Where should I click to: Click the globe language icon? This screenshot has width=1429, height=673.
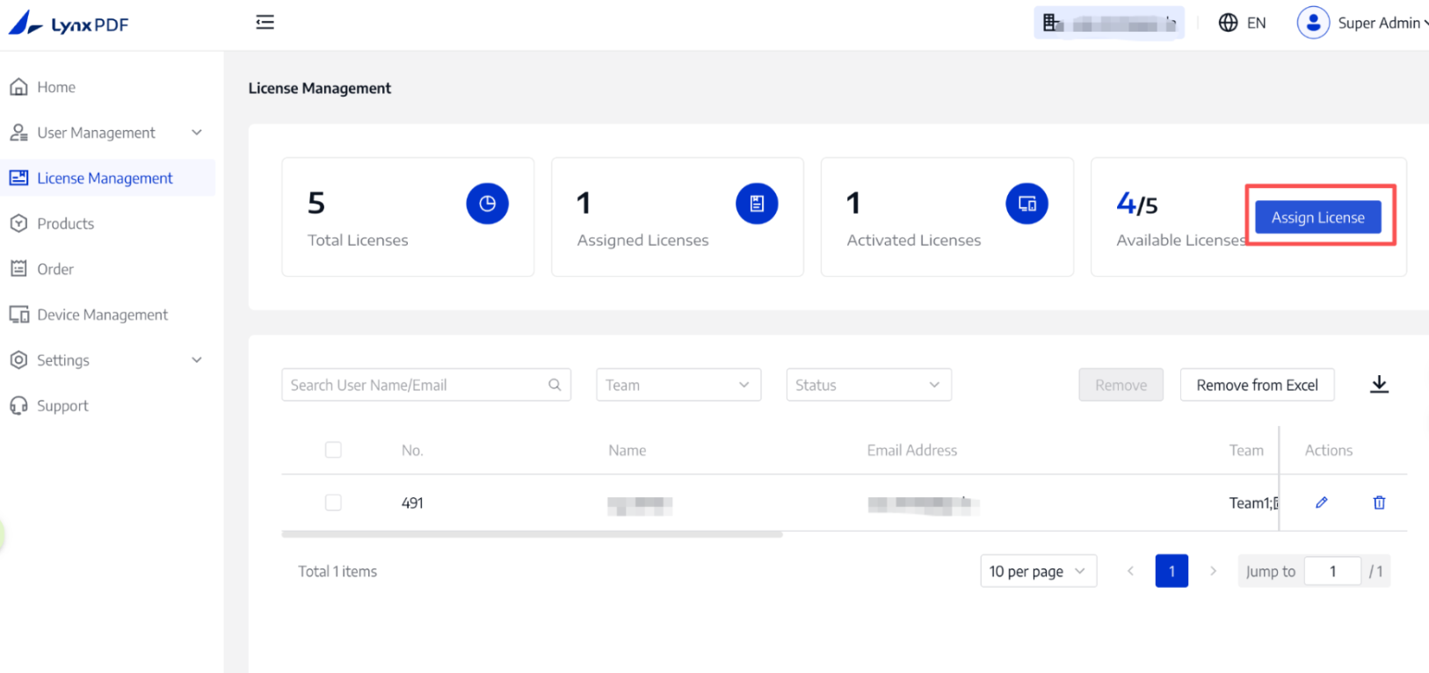click(x=1228, y=23)
